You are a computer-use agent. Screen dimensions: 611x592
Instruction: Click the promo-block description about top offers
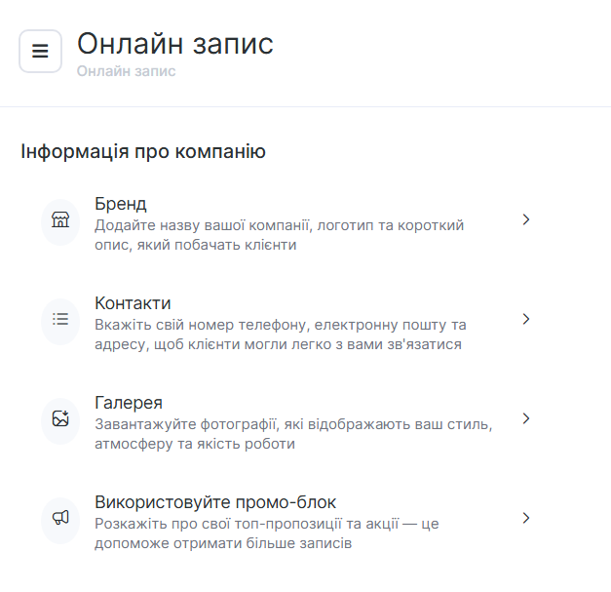click(266, 533)
